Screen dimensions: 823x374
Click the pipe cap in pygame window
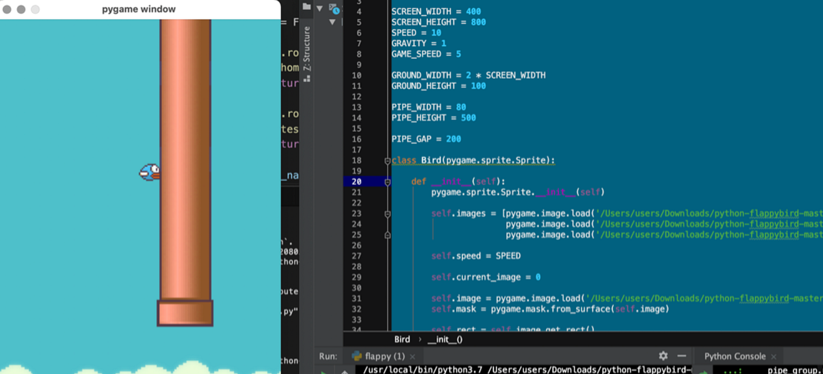185,313
